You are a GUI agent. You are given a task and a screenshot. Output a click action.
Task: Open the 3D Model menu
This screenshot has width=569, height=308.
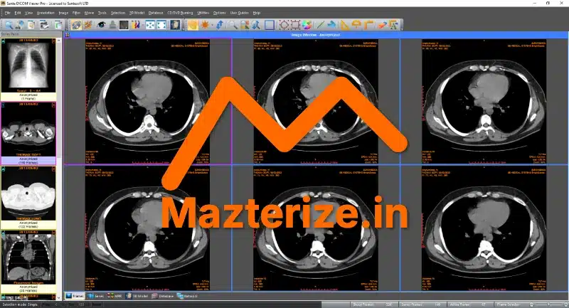[x=137, y=13]
